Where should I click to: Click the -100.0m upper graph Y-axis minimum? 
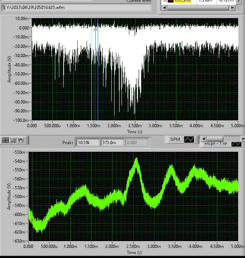click(x=21, y=120)
